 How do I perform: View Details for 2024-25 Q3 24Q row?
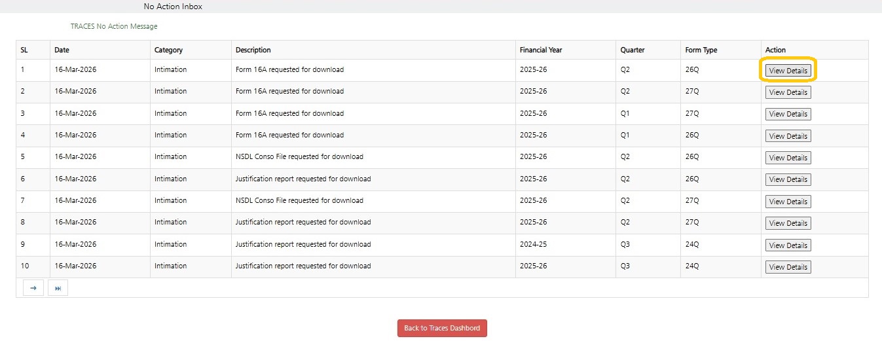pyautogui.click(x=788, y=245)
